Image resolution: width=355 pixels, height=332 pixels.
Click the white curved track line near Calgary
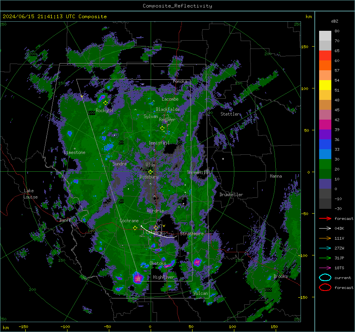pos(159,233)
